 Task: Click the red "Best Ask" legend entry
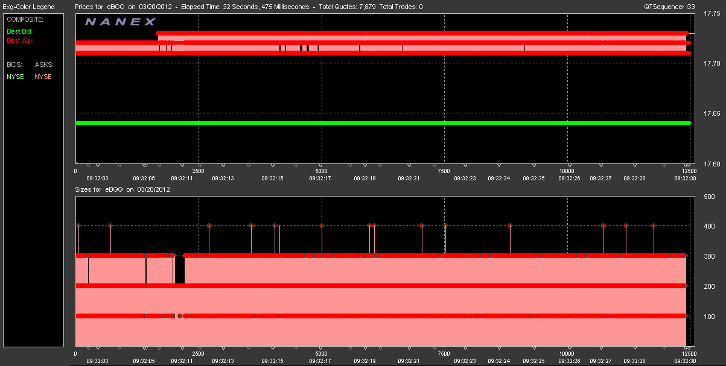20,41
